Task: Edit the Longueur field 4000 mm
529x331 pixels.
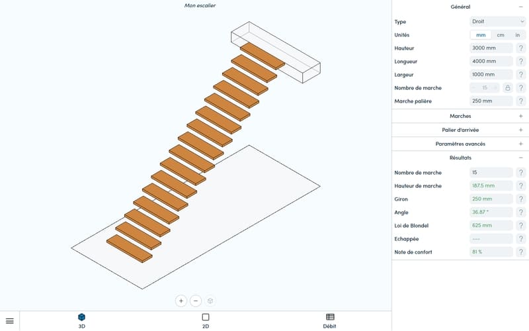Action: tap(491, 61)
